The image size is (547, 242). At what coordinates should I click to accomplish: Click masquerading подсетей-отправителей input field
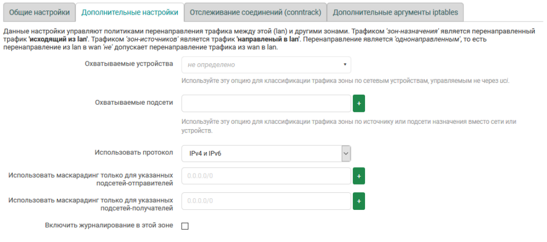(266, 175)
